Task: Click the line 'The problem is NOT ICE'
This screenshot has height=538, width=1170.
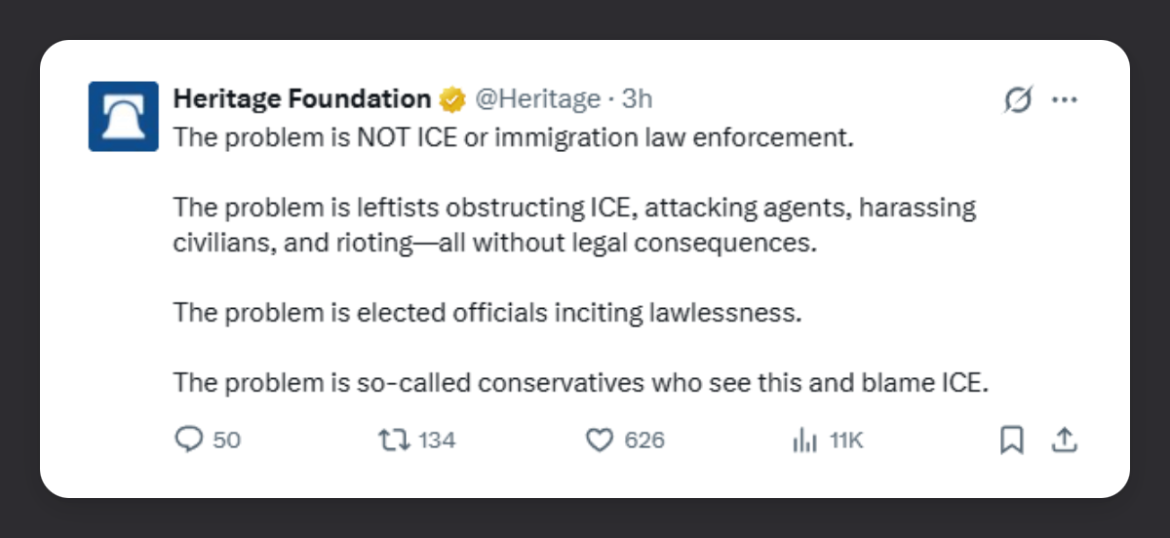Action: [513, 137]
